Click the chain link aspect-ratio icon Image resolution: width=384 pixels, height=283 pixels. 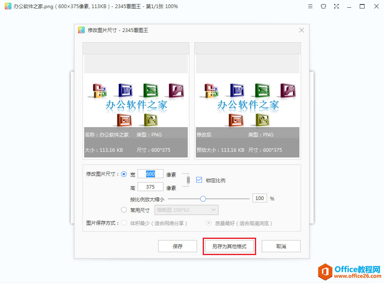tap(188, 180)
